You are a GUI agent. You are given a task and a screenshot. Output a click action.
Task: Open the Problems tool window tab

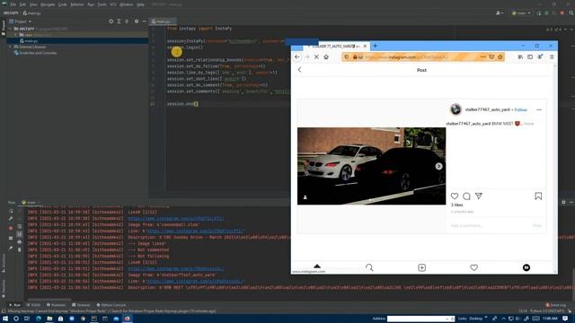(x=56, y=305)
